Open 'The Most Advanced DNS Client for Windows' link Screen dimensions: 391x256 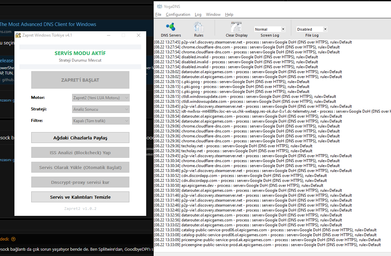[48, 24]
